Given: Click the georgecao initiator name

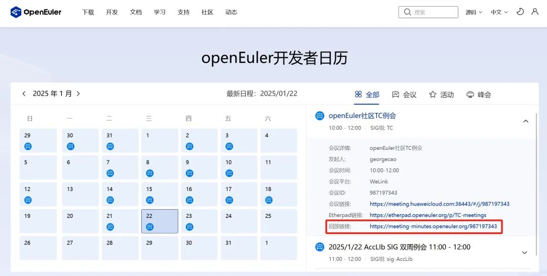Looking at the screenshot, I should [x=383, y=159].
